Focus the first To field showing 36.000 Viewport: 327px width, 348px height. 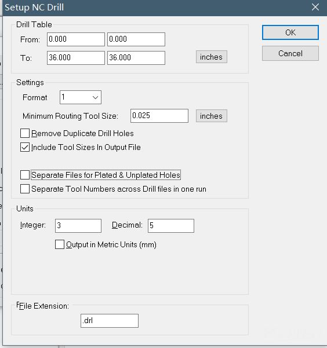pos(76,58)
